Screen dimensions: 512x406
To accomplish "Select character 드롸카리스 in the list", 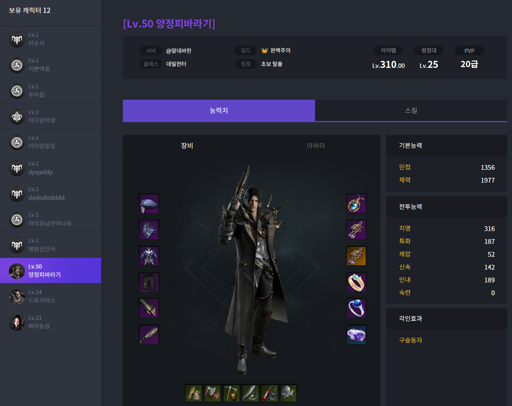I will pyautogui.click(x=51, y=296).
